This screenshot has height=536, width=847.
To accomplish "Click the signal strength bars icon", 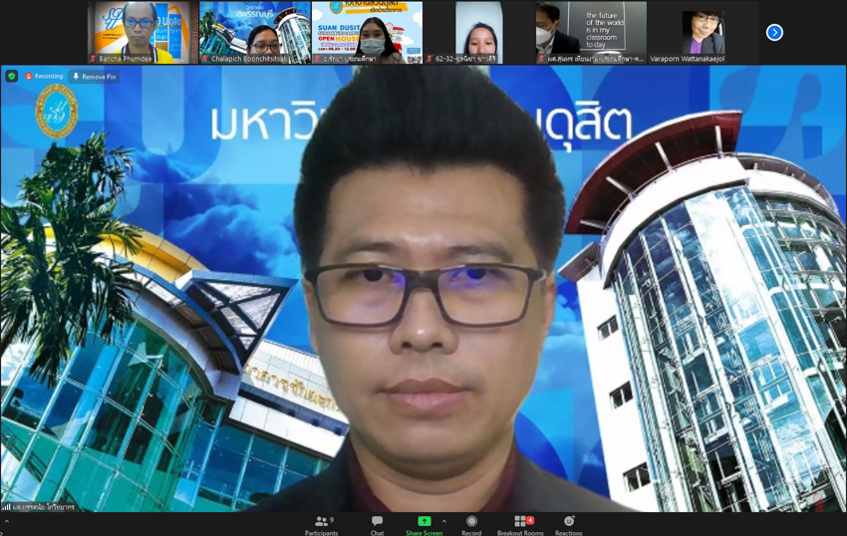I will pyautogui.click(x=6, y=507).
